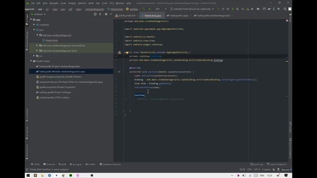The height and width of the screenshot is (178, 317).
Task: Open Logcat tool window
Action: [76, 164]
